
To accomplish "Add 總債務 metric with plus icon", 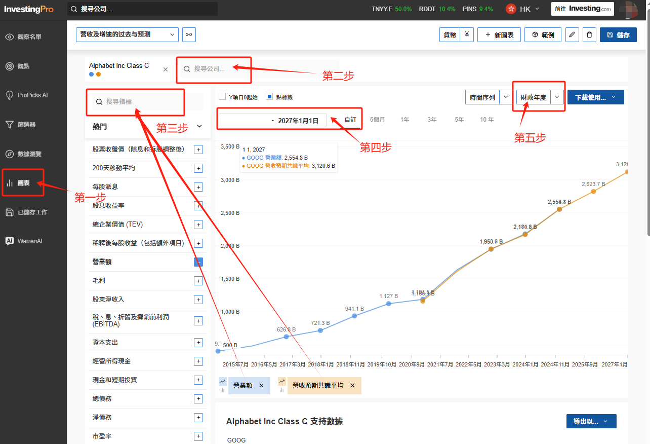I will (x=198, y=399).
